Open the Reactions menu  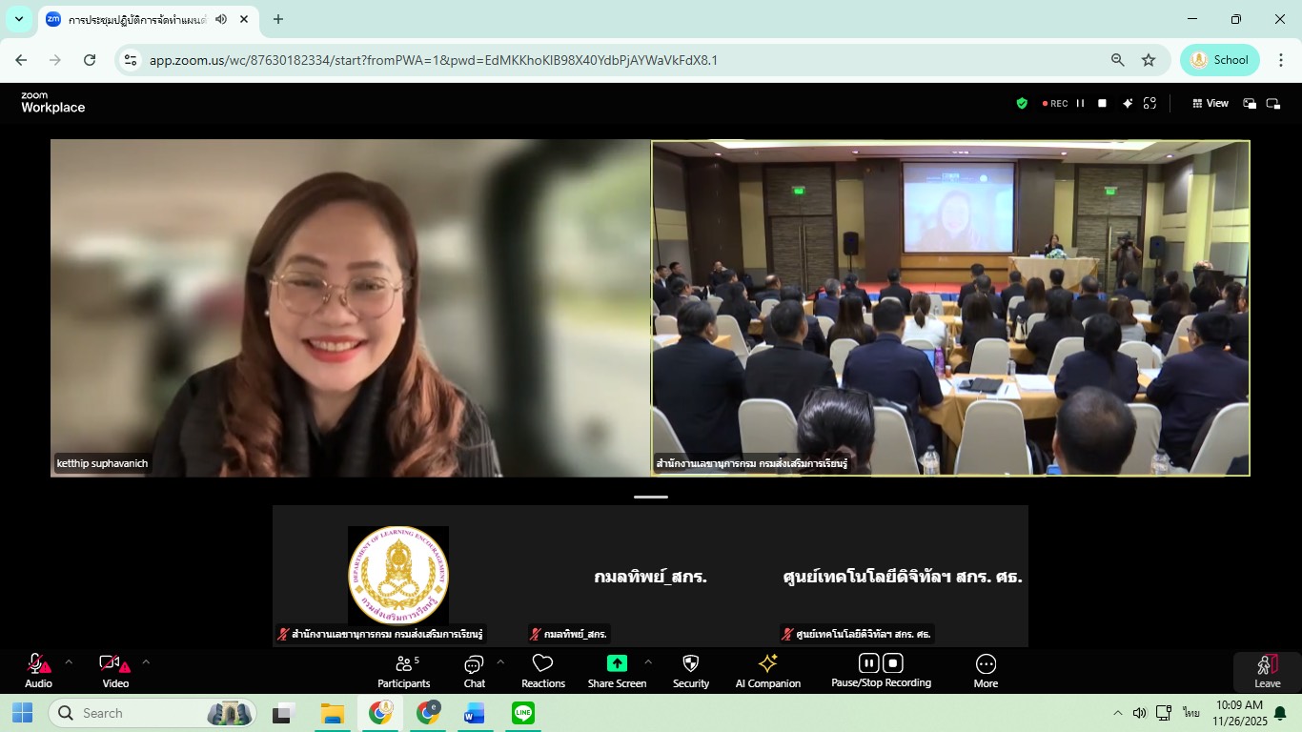(543, 670)
